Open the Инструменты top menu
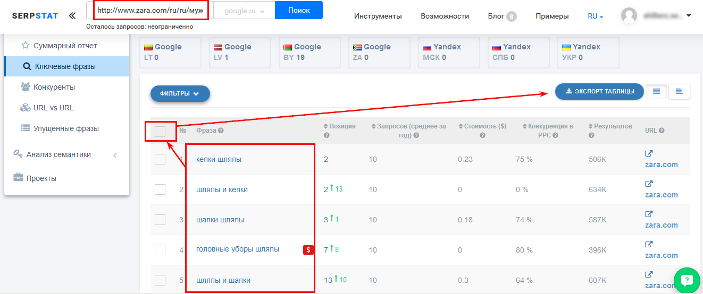Screen dimensions: 703x294 coord(378,16)
